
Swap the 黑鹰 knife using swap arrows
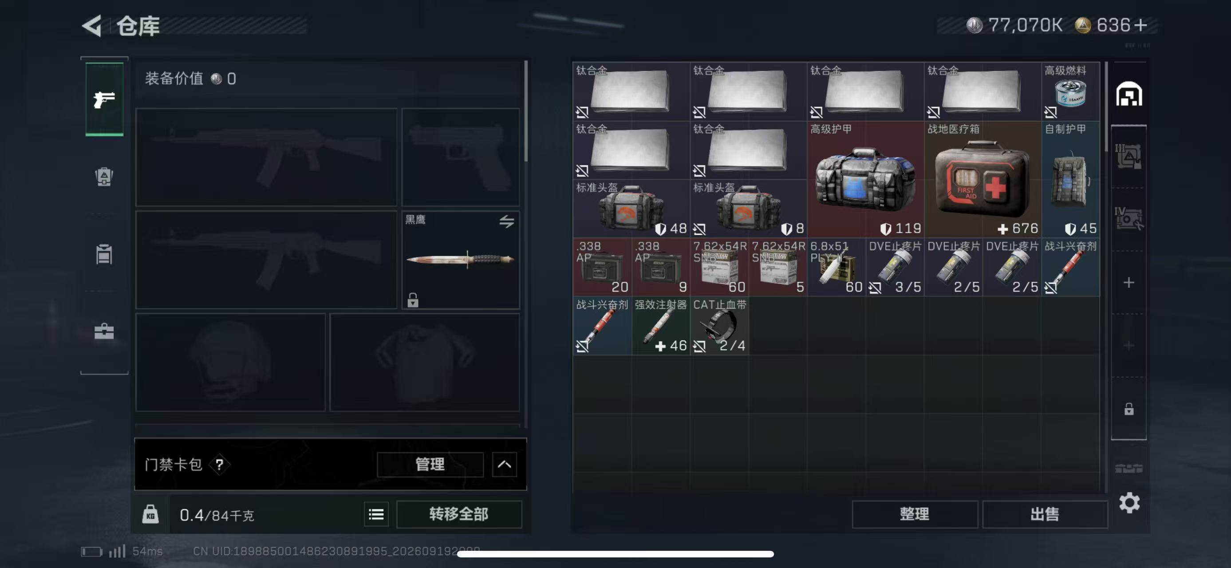(506, 221)
